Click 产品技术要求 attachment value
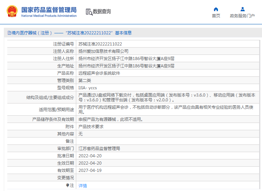 click(91, 126)
